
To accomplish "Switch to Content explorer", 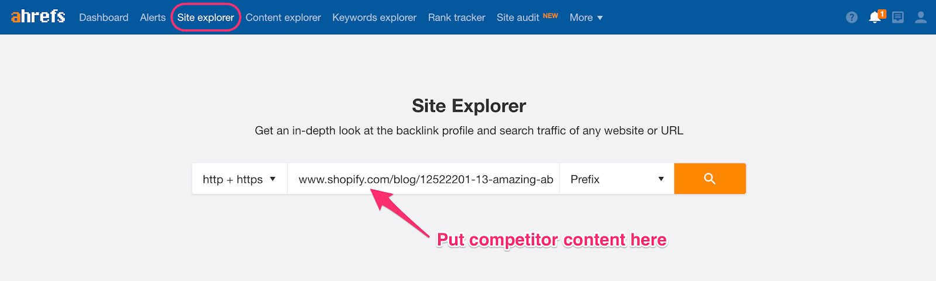I will pos(283,18).
